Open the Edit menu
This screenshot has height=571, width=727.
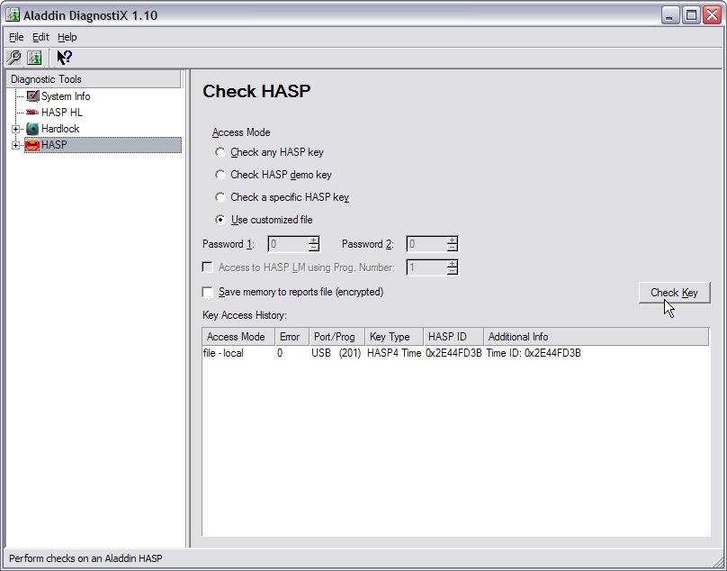tap(40, 37)
